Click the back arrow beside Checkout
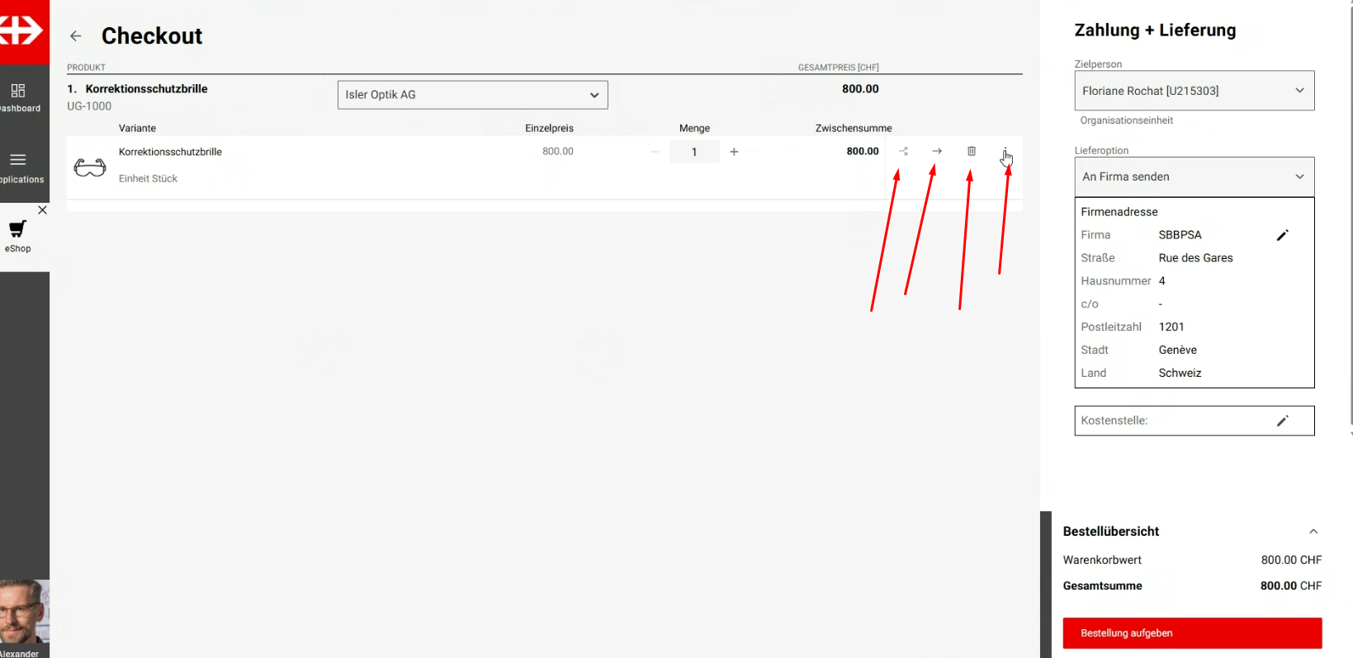 pyautogui.click(x=76, y=36)
